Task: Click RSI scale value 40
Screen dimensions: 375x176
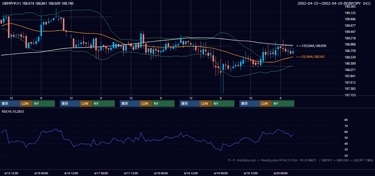Action: pos(346,143)
